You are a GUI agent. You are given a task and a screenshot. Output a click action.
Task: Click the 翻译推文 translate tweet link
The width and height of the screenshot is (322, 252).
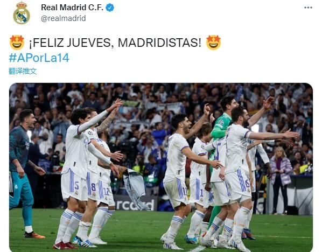pyautogui.click(x=23, y=71)
